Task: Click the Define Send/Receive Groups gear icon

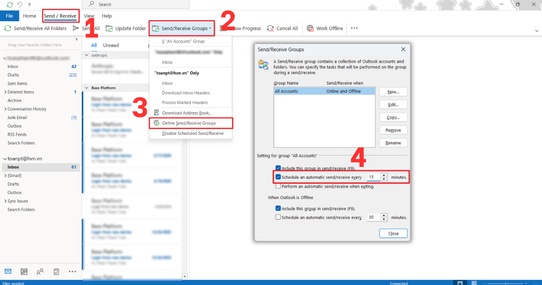Action: (157, 123)
